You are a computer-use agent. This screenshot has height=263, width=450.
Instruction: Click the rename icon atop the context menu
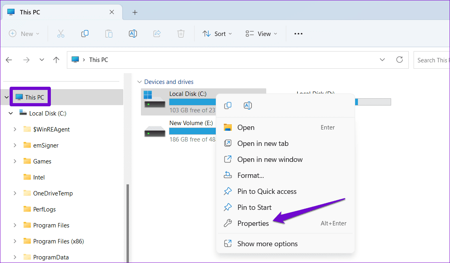247,106
